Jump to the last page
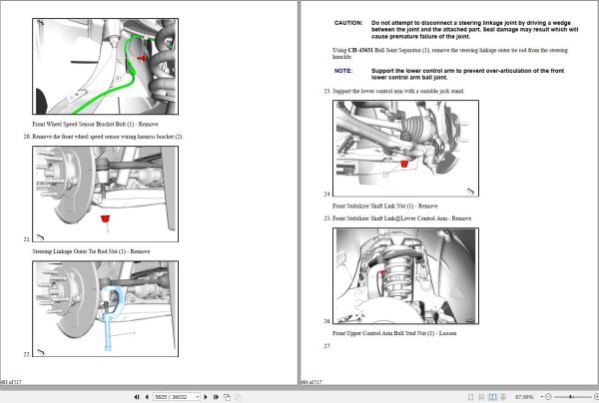 (216, 397)
